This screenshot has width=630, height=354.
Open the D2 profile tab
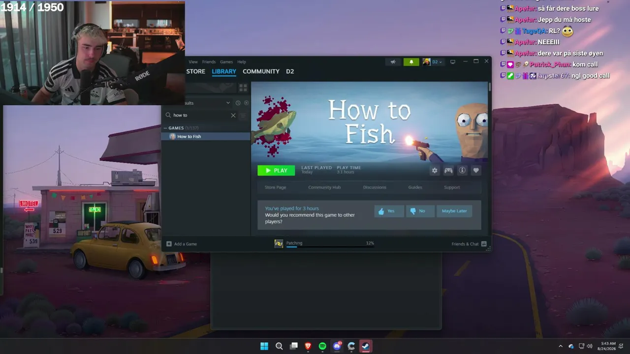(x=290, y=71)
